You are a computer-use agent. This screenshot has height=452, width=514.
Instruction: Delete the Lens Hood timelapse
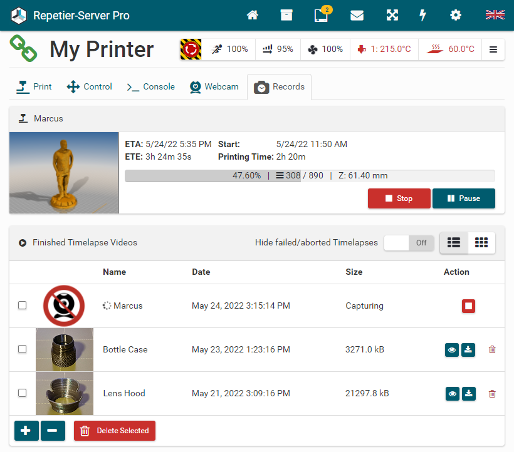[x=492, y=393]
